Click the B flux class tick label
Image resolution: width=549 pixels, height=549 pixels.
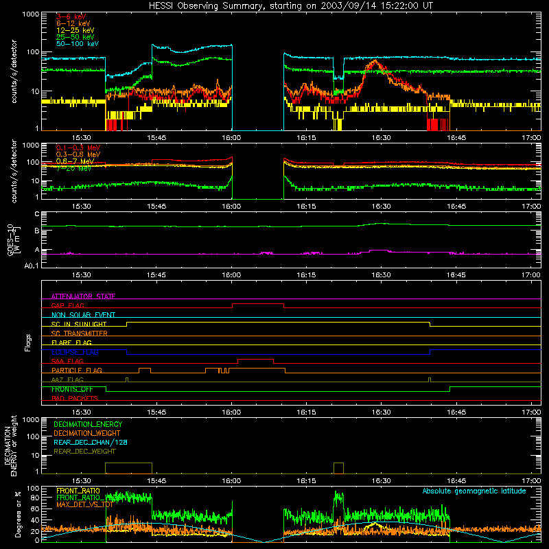[37, 231]
